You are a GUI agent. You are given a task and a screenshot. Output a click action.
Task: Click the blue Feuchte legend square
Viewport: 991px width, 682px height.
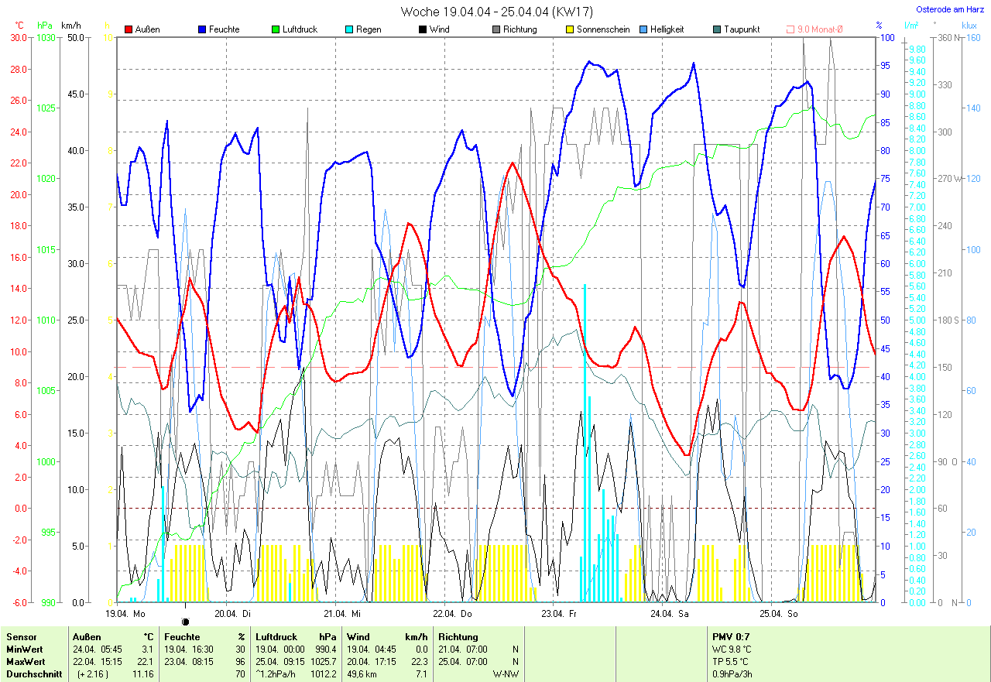click(x=203, y=29)
